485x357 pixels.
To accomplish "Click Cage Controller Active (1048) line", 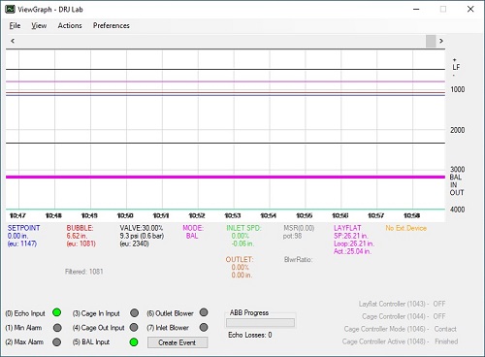I will click(x=400, y=341).
